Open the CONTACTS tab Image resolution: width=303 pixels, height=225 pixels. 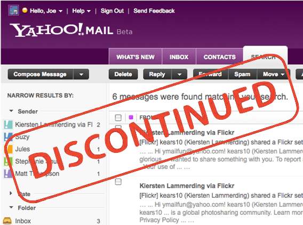220,57
